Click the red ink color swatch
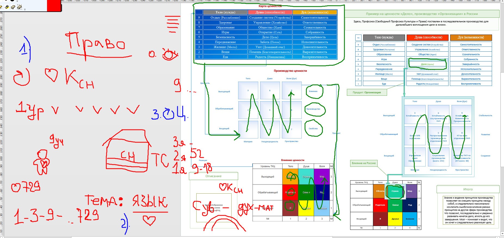This screenshot has width=504, height=238. [54, 5]
